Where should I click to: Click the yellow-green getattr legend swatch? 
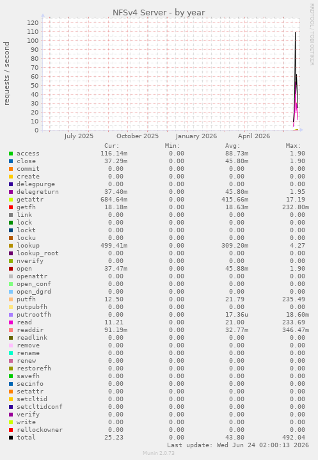(11, 200)
